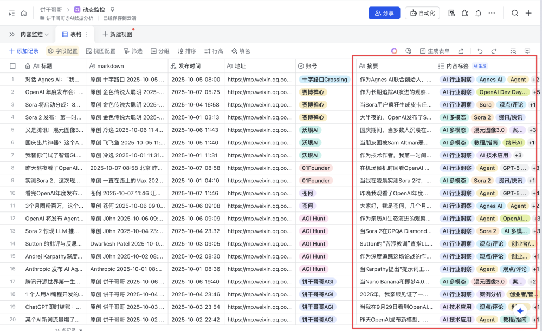
Task: Open the share icon next to 生成表单
Action: pos(462,50)
